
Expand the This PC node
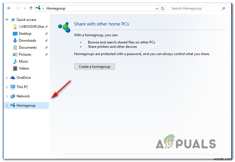pos(7,87)
